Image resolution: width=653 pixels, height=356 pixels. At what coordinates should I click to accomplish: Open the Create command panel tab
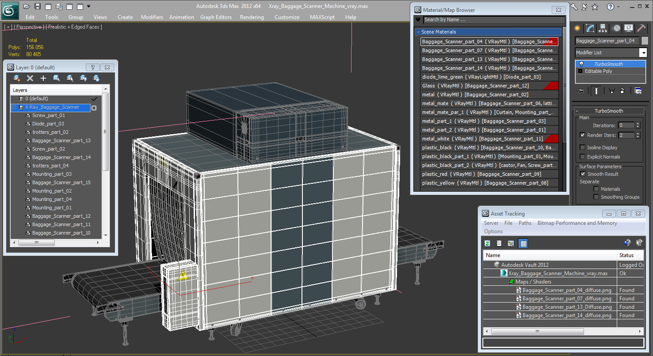577,28
